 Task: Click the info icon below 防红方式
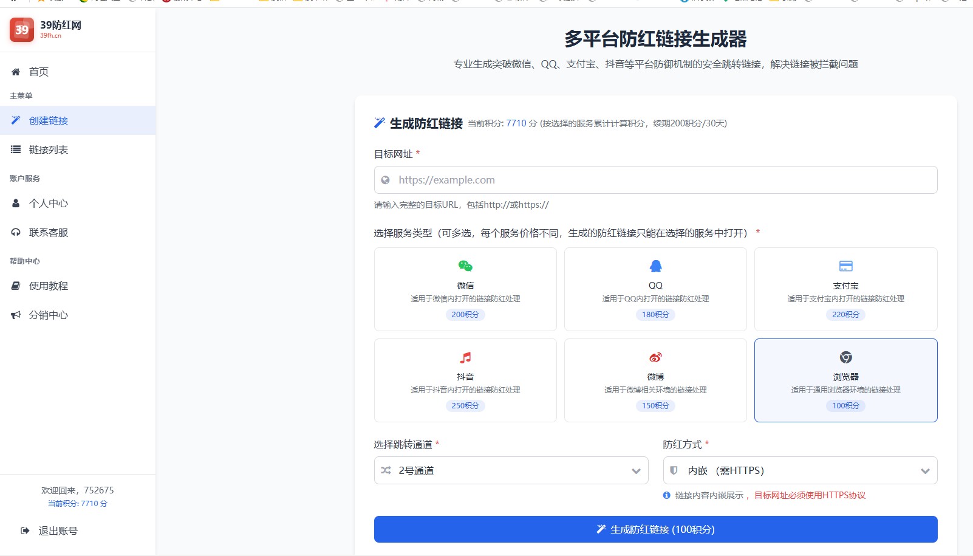(x=666, y=495)
